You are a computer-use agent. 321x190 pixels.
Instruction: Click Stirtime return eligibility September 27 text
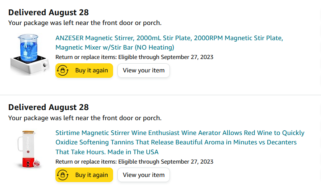134,161
